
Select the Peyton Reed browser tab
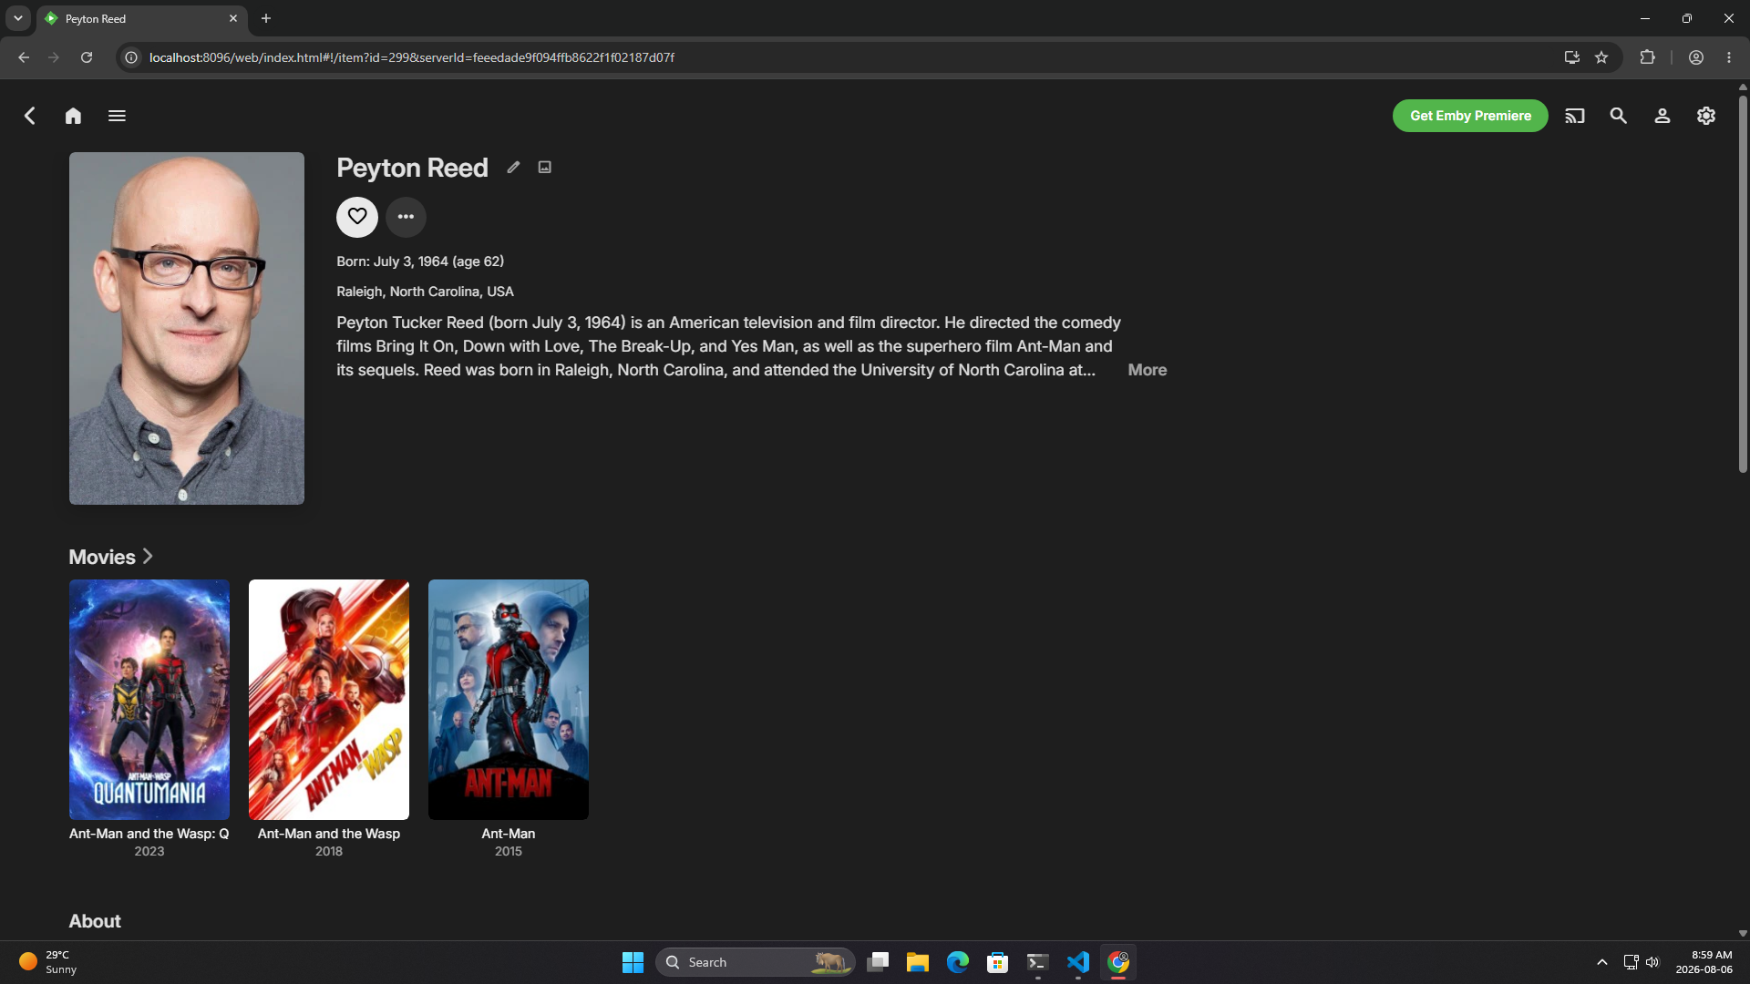141,18
